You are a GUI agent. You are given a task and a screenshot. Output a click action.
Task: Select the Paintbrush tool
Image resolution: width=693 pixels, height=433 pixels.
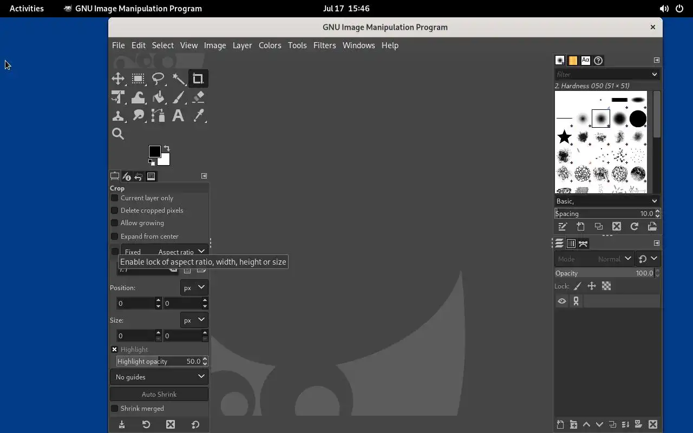pos(178,97)
